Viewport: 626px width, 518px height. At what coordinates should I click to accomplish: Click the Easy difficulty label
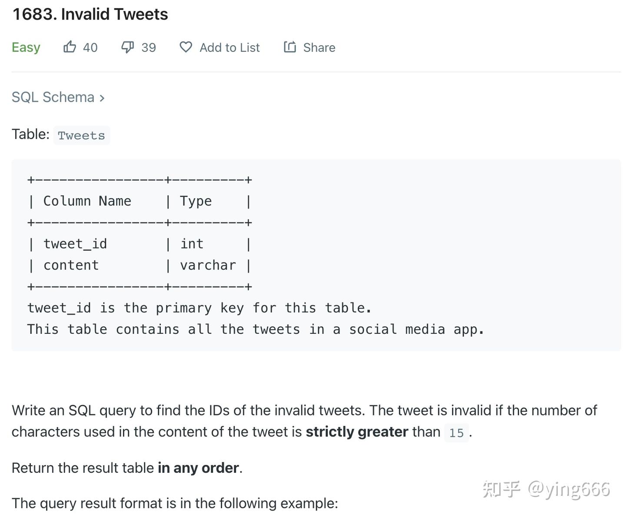point(26,47)
